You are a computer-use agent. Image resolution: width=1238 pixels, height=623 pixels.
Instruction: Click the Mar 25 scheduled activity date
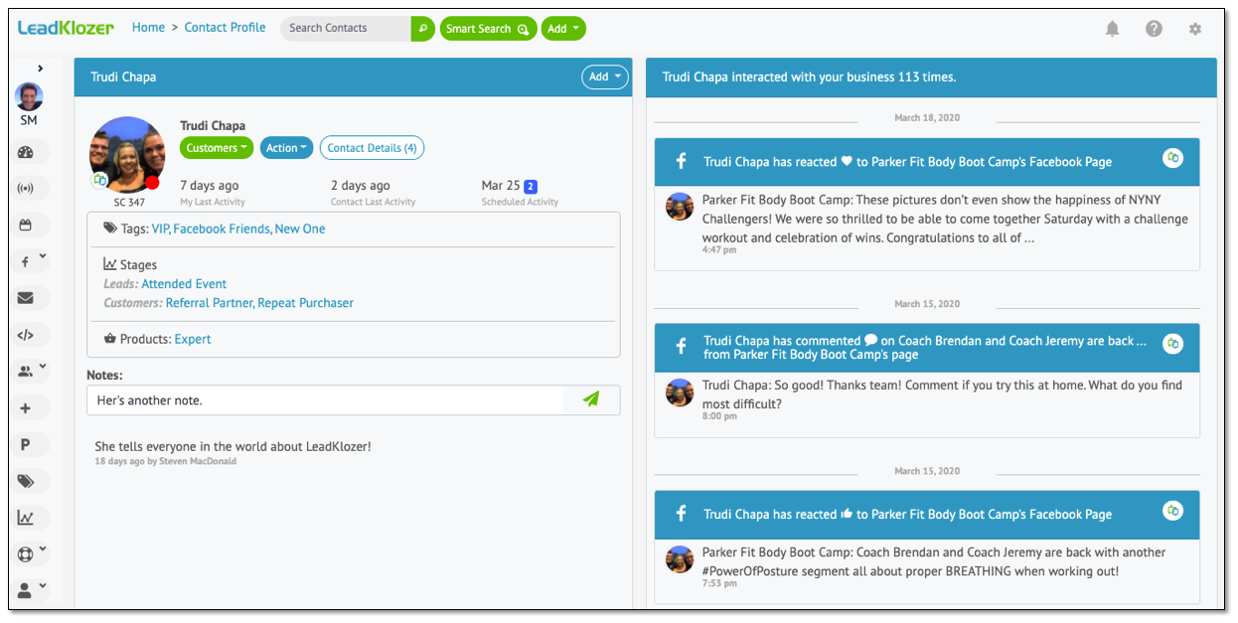click(x=501, y=186)
